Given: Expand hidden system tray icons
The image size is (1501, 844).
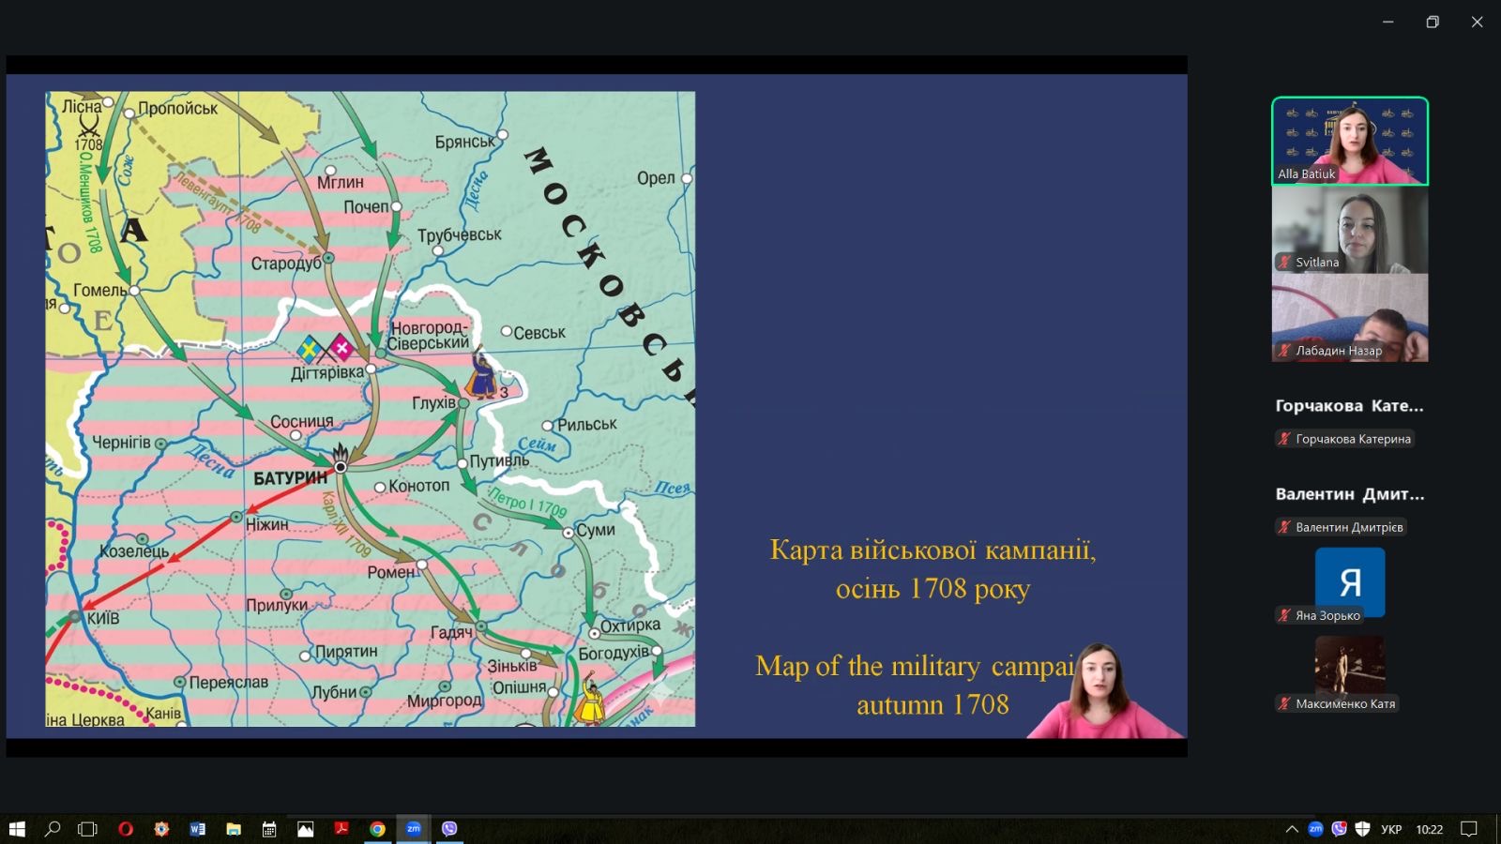Looking at the screenshot, I should coord(1292,829).
